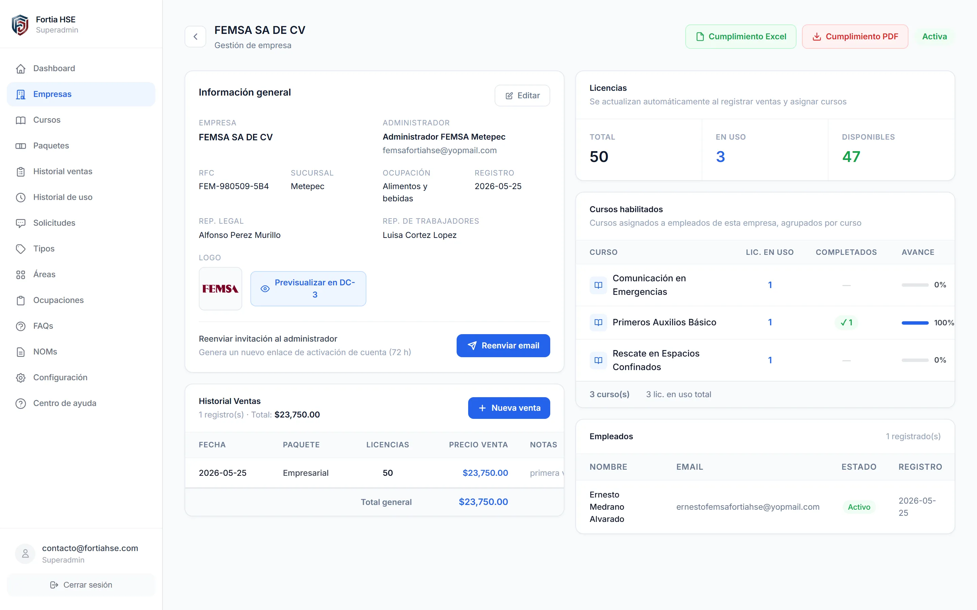Click the Total general amount $23,750.00
Viewport: 977px width, 610px height.
tap(484, 502)
